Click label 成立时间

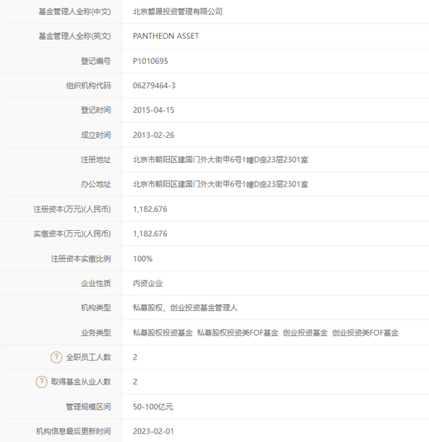pyautogui.click(x=96, y=135)
